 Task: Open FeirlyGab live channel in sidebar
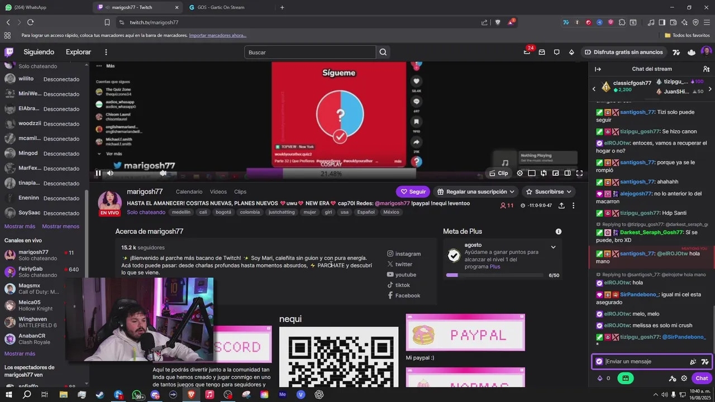(x=41, y=272)
